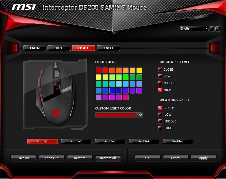This screenshot has height=179, width=226.
Task: Go to the MAIN tab
Action: click(x=35, y=48)
